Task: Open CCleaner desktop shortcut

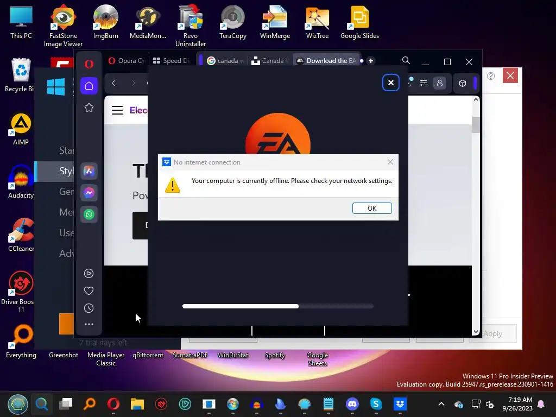Action: (x=21, y=235)
